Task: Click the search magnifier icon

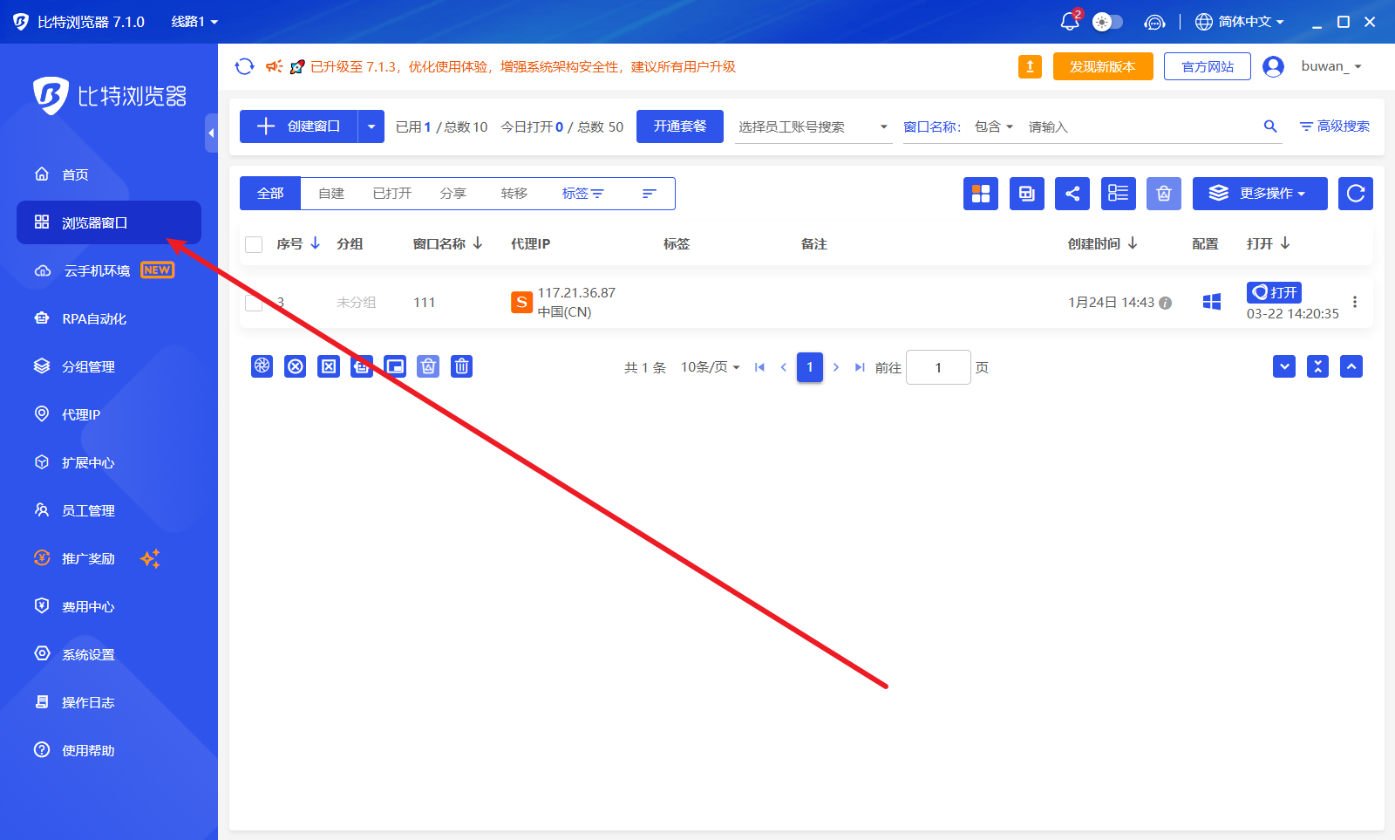Action: (1270, 126)
